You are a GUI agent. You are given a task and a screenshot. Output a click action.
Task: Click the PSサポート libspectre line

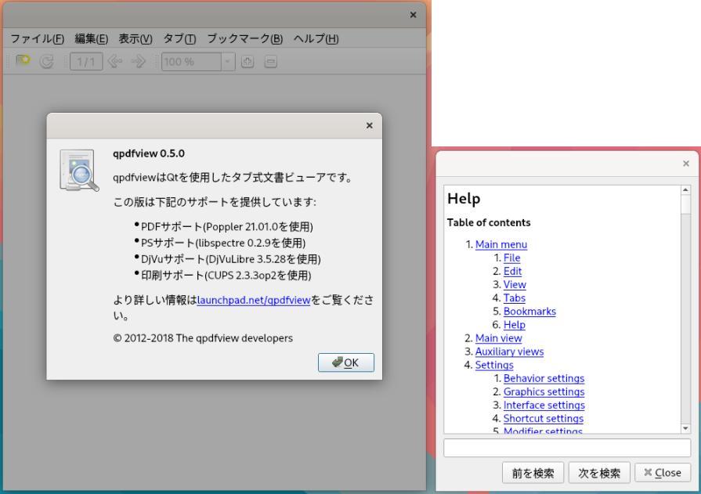click(x=223, y=243)
